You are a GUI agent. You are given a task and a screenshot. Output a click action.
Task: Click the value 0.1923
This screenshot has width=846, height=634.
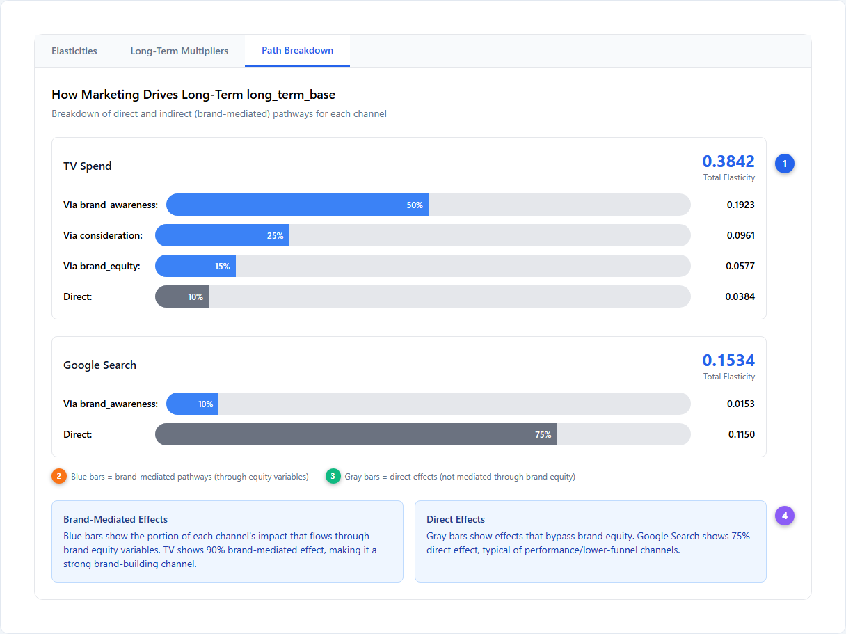[x=741, y=205]
